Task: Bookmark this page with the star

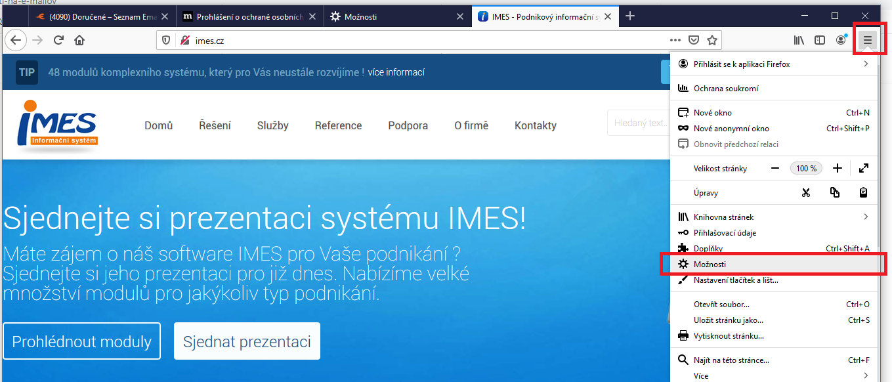Action: 712,40
